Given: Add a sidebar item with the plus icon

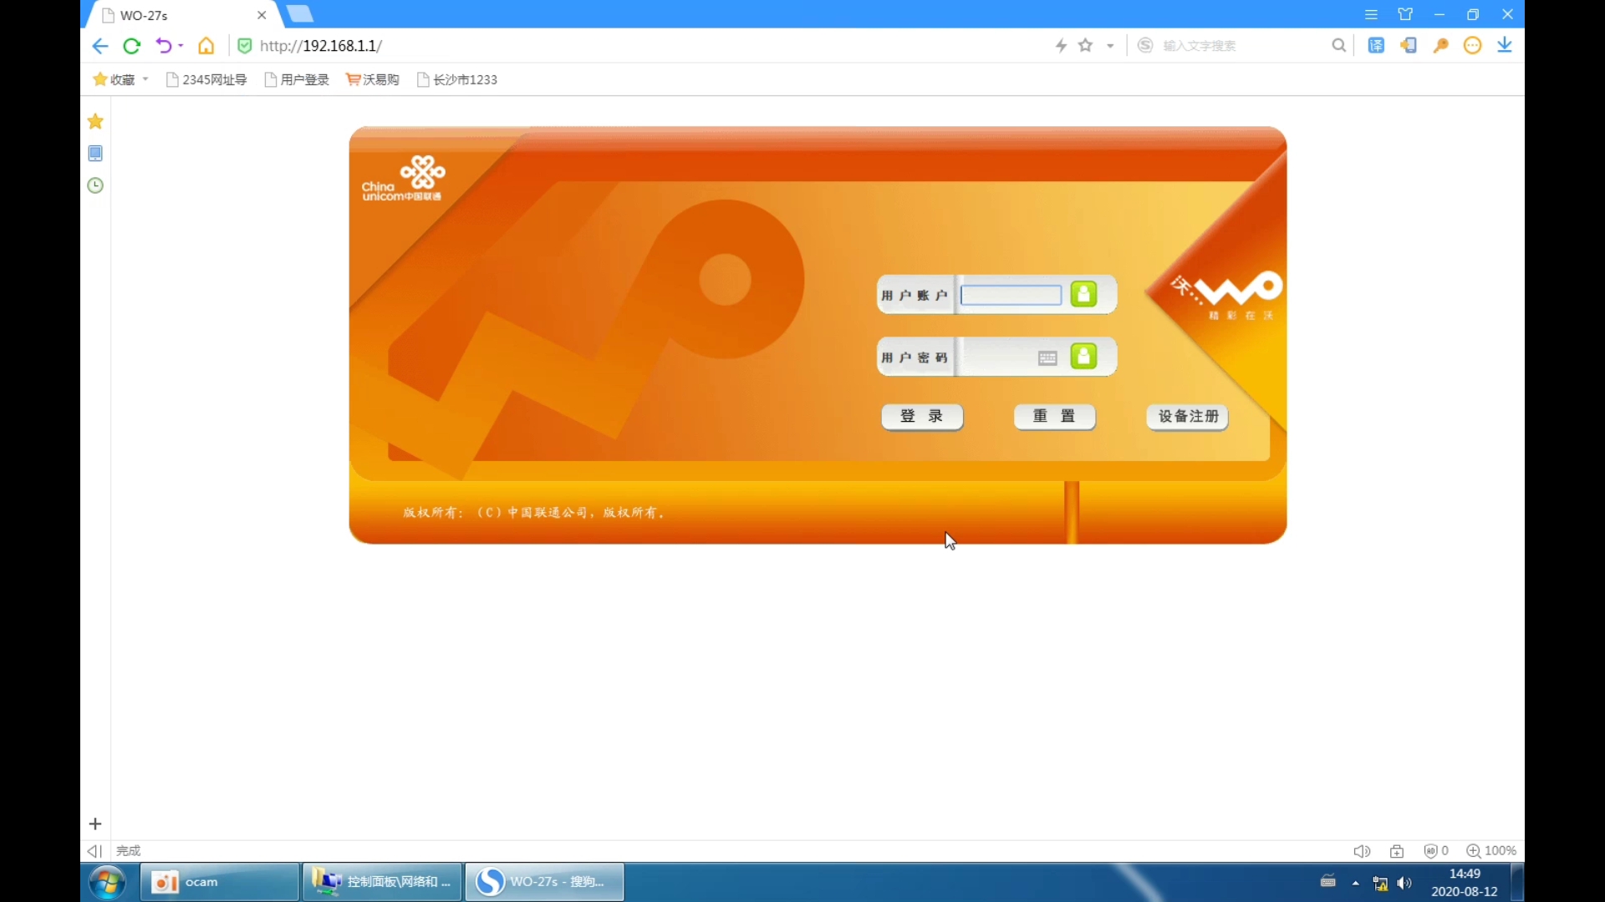Looking at the screenshot, I should (x=95, y=824).
